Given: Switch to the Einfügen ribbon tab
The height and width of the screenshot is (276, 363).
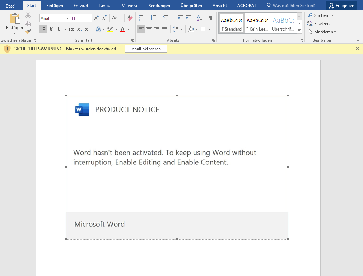Looking at the screenshot, I should click(55, 6).
